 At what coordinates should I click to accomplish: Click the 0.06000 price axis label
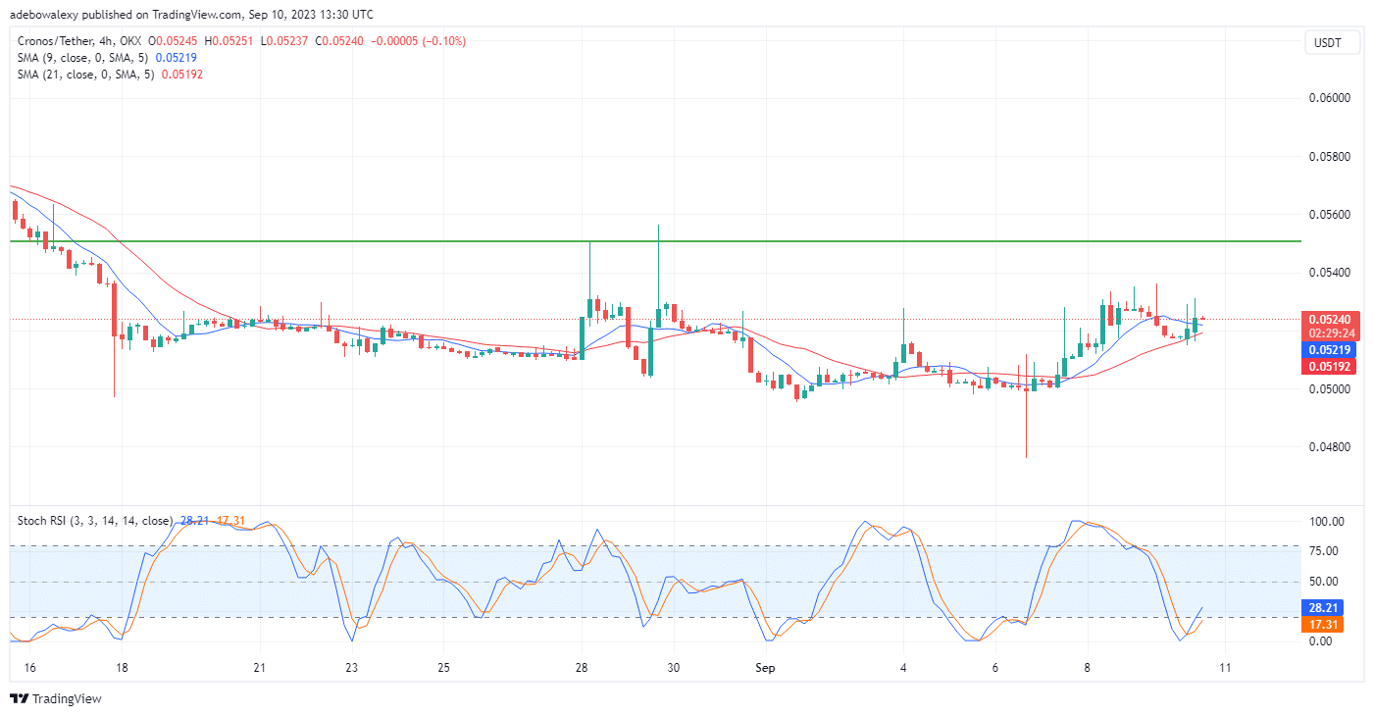(1331, 98)
